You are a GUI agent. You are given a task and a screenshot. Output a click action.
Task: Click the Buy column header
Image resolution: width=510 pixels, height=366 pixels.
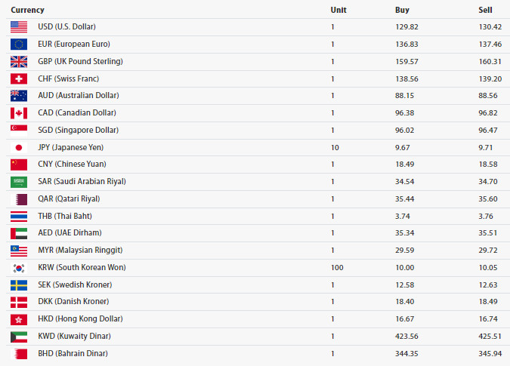402,10
